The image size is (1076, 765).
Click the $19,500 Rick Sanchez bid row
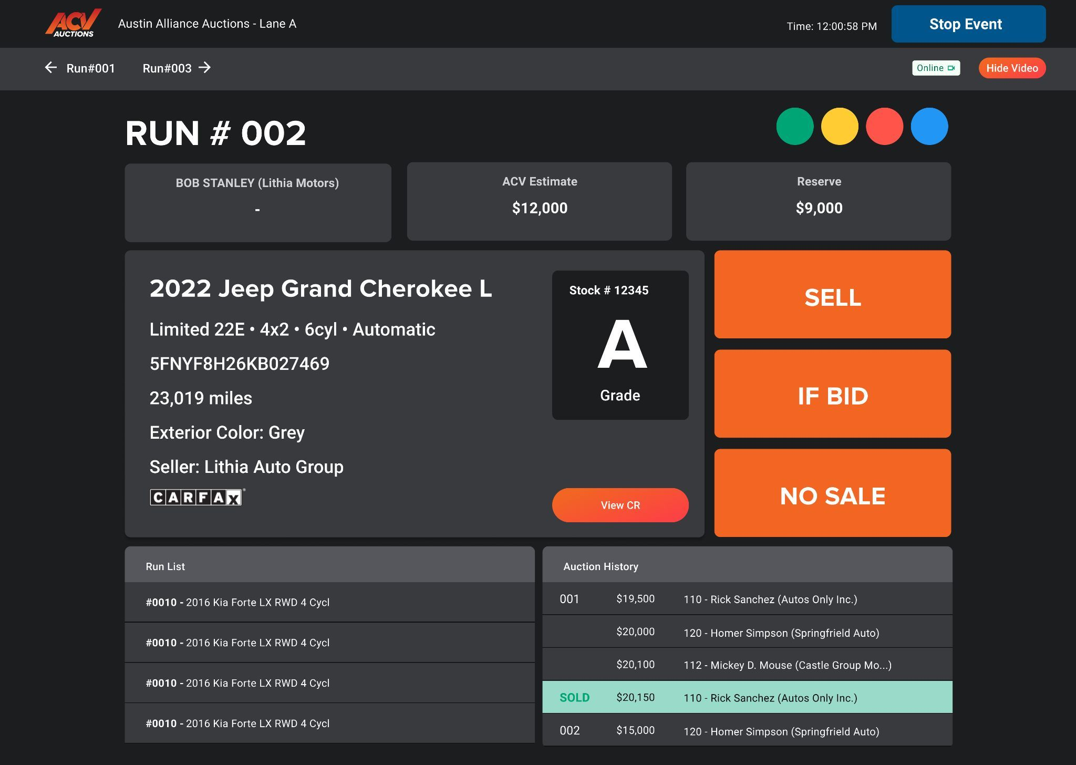pos(747,599)
